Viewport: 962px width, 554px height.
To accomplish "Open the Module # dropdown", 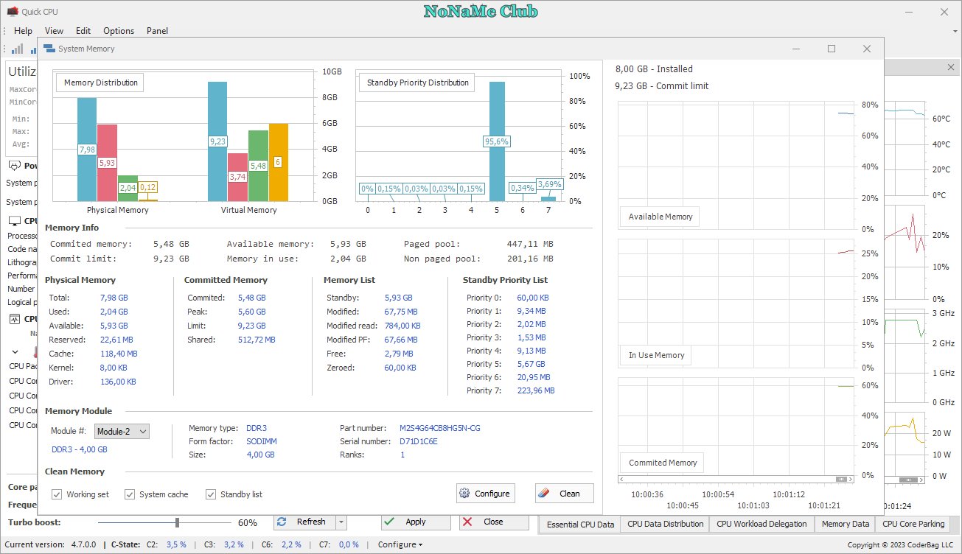I will [x=122, y=431].
